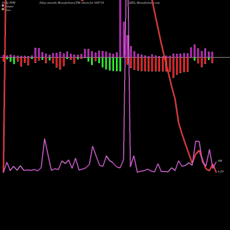This screenshot has width=230, height=230.
Task: Click the Volume legend color swatch
Action: 3,6
